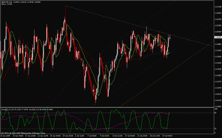This screenshot has height=138, width=222.
Task: Click the stochastic scale value 80
Action: 216,113
